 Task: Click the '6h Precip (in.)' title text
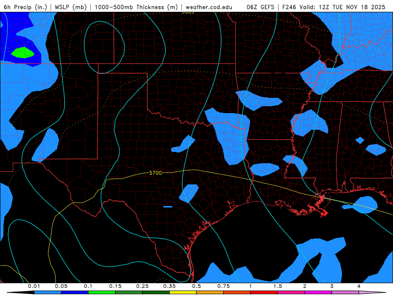point(26,7)
